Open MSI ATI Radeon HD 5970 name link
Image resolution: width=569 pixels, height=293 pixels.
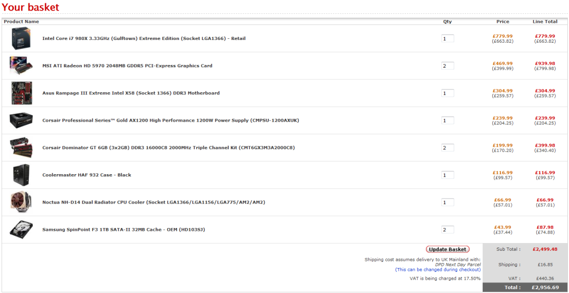[127, 65]
